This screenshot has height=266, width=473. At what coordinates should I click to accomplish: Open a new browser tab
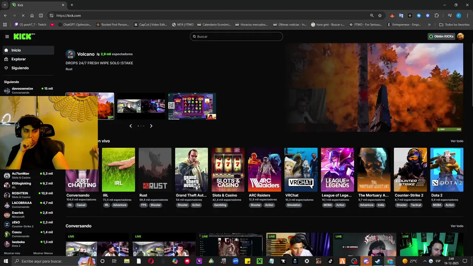click(x=72, y=5)
